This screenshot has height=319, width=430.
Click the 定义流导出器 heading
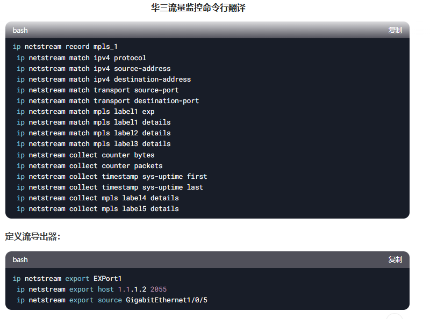coord(33,236)
